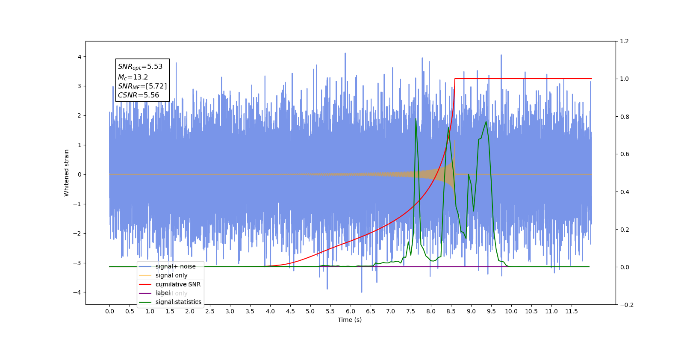Click the x-axis tick label 7.0
This screenshot has height=342, width=684.
pyautogui.click(x=391, y=311)
